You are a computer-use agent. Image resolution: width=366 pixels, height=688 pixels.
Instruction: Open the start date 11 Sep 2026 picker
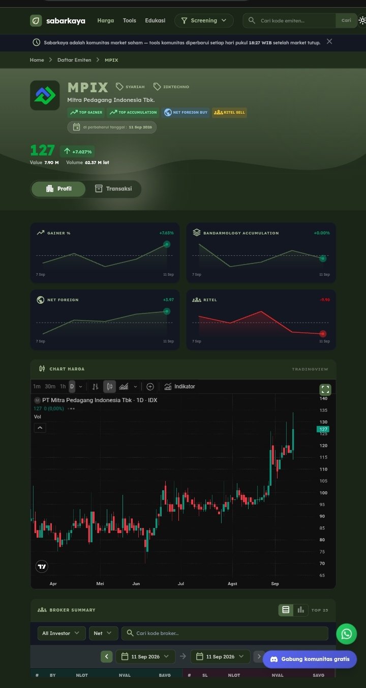pyautogui.click(x=145, y=656)
